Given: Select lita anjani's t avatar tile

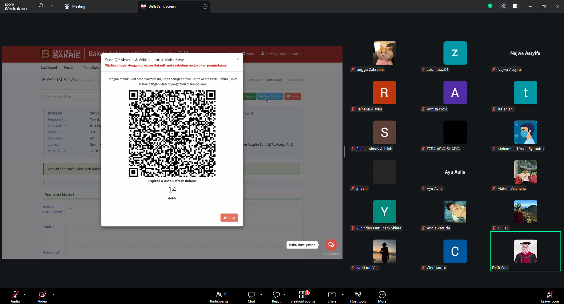Looking at the screenshot, I should click(x=526, y=93).
